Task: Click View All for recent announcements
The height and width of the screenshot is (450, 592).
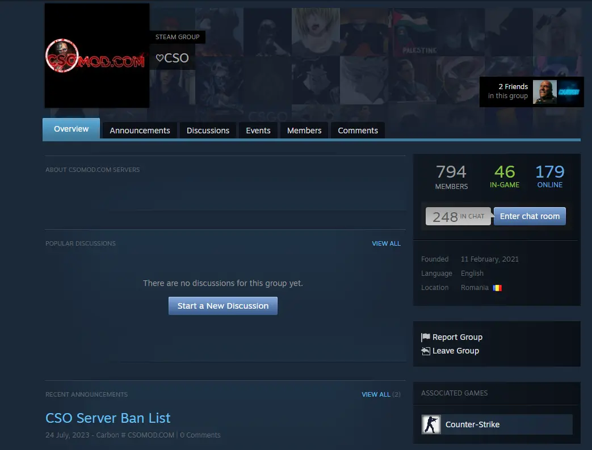Action: click(376, 394)
